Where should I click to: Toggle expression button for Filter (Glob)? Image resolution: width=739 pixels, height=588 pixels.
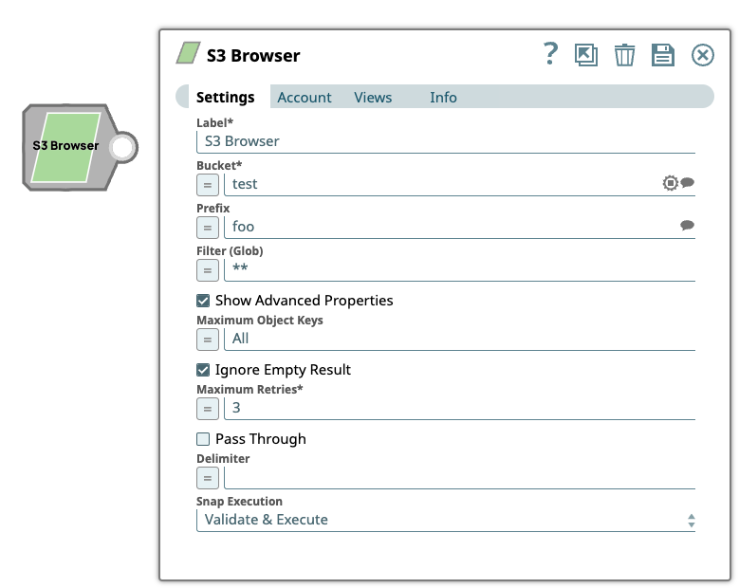208,269
